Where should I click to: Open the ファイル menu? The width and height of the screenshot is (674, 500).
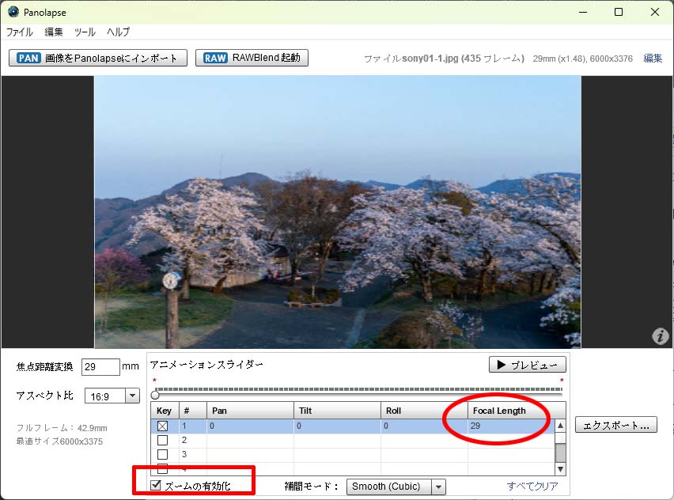click(x=20, y=32)
